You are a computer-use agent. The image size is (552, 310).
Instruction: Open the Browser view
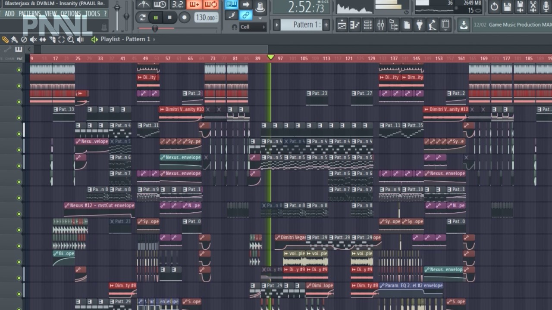coord(393,25)
